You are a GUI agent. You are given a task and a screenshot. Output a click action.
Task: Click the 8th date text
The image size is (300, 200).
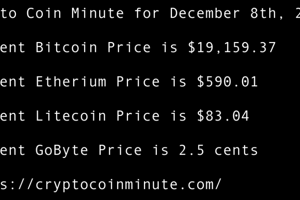(258, 13)
